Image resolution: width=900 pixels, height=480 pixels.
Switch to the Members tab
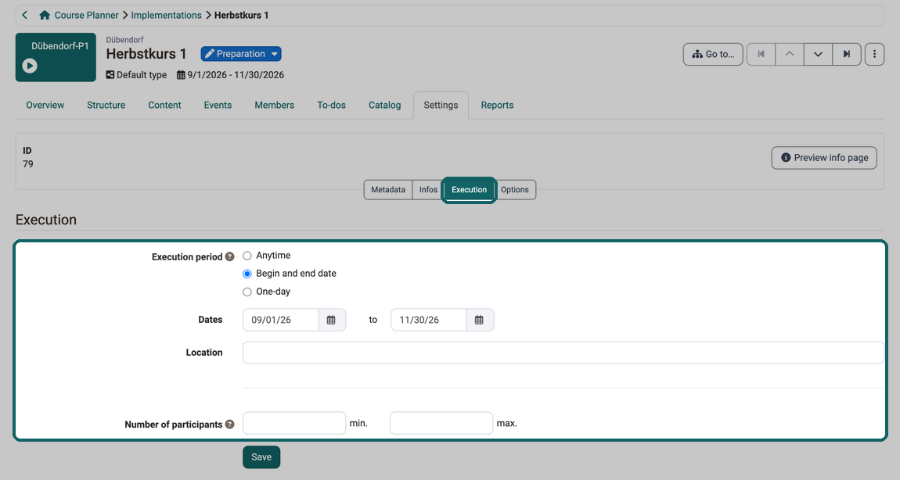275,105
